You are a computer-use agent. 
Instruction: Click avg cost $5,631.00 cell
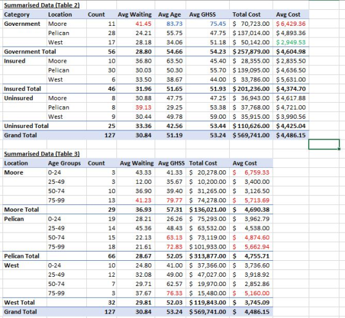tap(291, 79)
